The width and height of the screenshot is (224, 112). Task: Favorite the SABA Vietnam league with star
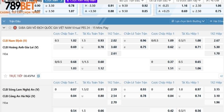pyautogui.click(x=10, y=28)
